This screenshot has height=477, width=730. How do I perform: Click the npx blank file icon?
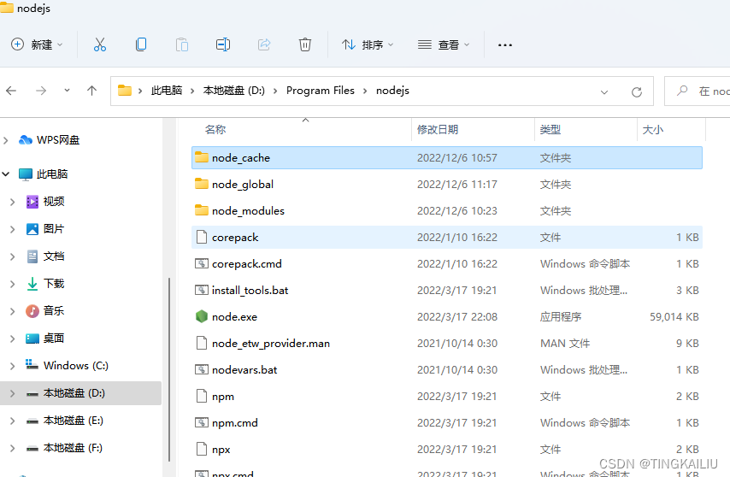pos(202,449)
